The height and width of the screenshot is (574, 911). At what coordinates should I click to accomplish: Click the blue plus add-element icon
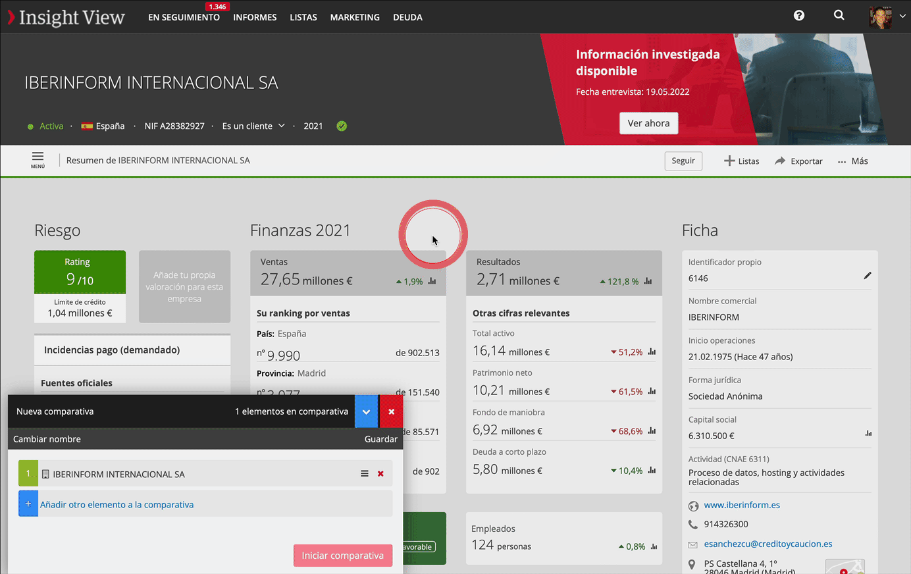tap(28, 504)
